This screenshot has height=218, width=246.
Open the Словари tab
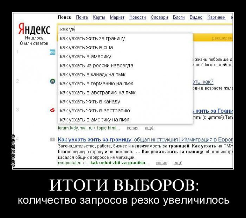[x=159, y=17]
